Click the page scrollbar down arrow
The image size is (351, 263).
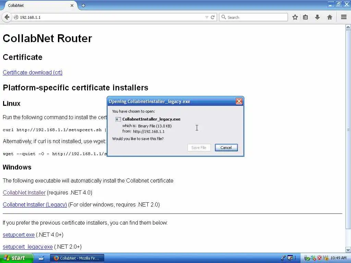pyautogui.click(x=348, y=250)
